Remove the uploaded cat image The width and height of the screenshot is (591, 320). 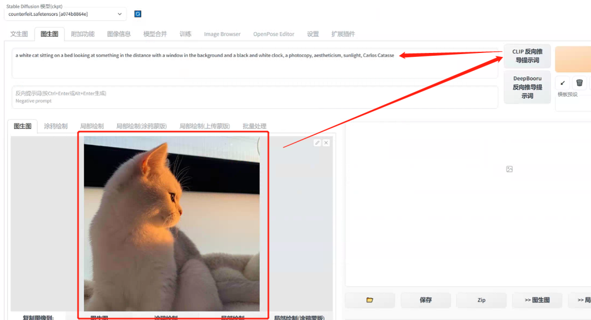pos(326,143)
